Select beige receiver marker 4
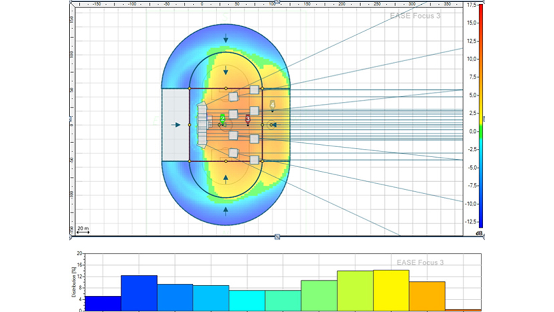The height and width of the screenshot is (312, 554). (272, 105)
